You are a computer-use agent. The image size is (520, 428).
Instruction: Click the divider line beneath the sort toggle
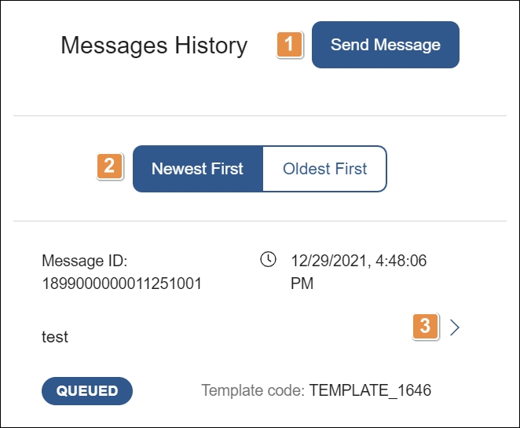pyautogui.click(x=260, y=221)
